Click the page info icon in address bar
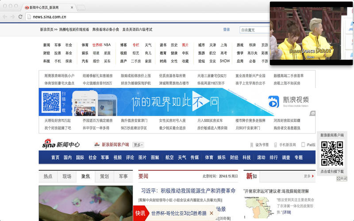The image size is (354, 221). click(29, 17)
